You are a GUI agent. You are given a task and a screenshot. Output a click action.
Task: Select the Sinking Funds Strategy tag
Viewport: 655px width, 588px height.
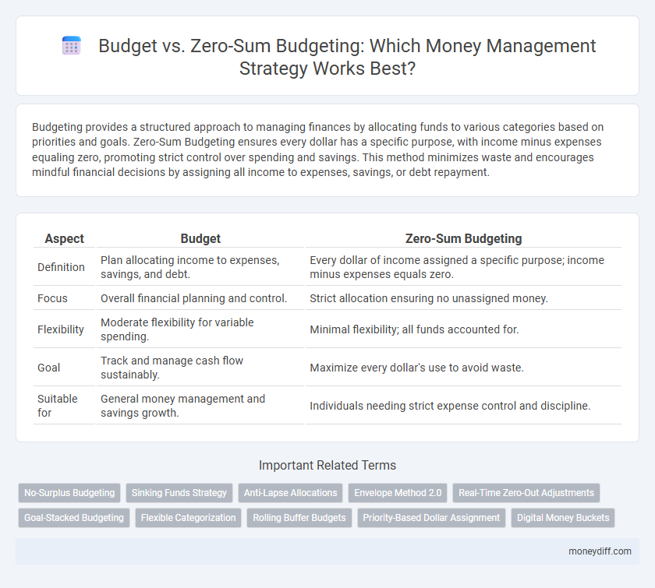pyautogui.click(x=179, y=492)
